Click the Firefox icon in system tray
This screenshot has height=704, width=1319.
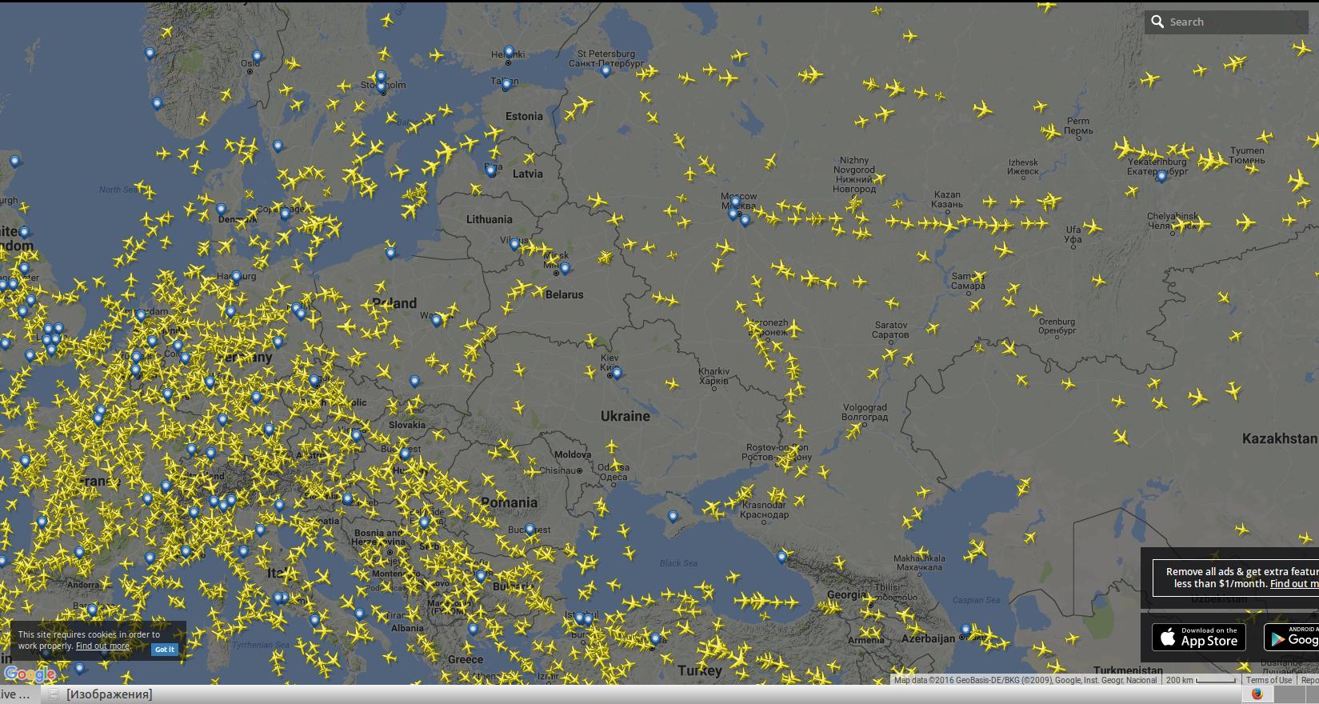(1257, 694)
